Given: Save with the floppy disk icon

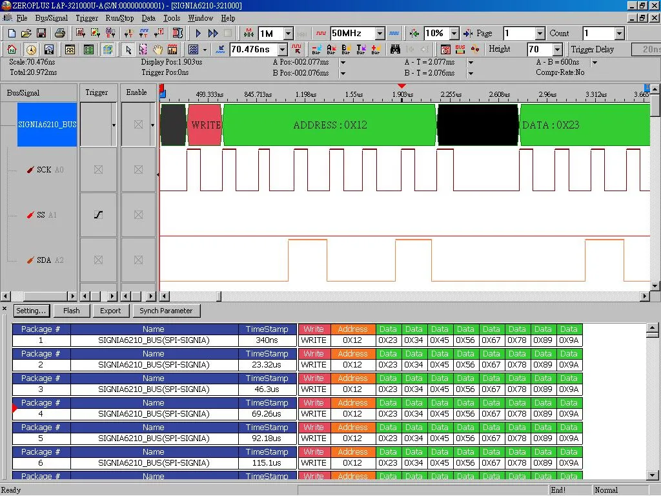Looking at the screenshot, I should click(41, 34).
